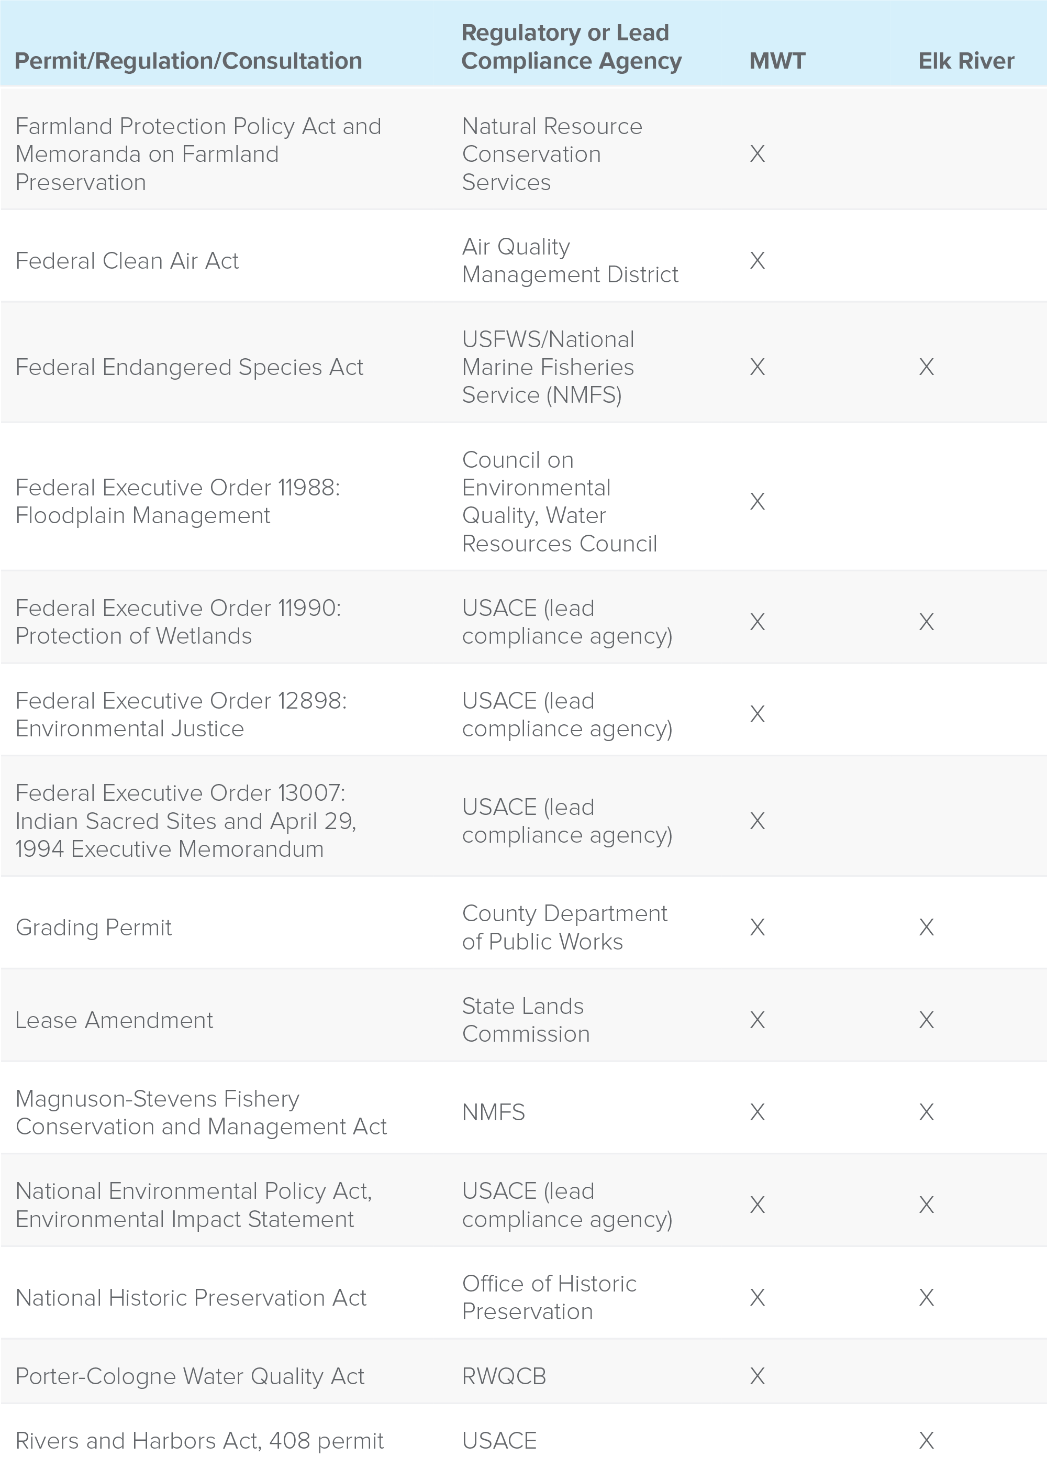Click MWT X for National Historic Preservation Act
This screenshot has height=1468, width=1047.
coord(758,1297)
